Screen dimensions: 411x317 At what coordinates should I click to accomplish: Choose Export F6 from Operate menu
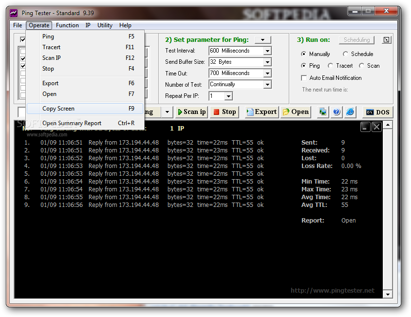pos(85,83)
